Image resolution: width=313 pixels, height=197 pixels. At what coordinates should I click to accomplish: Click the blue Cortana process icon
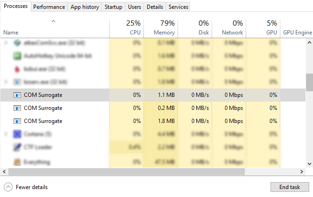[x=17, y=134]
